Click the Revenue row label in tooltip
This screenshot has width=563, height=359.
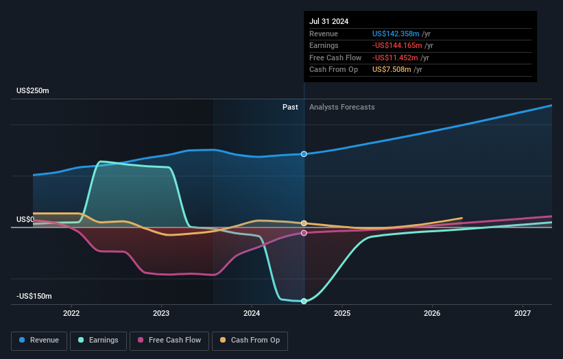(x=324, y=34)
